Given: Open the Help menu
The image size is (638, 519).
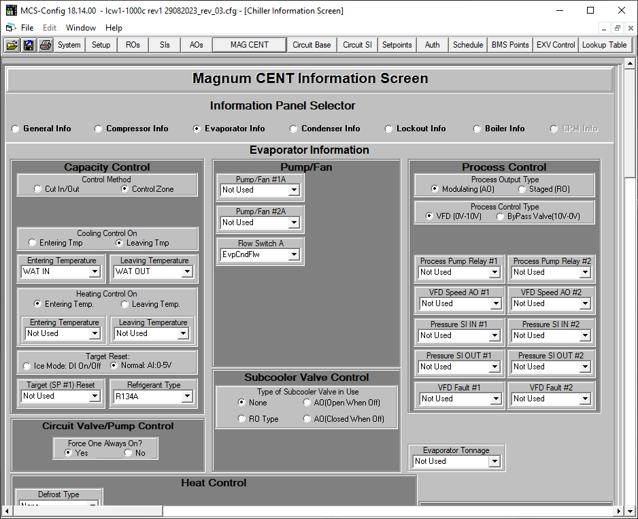Looking at the screenshot, I should pos(114,28).
